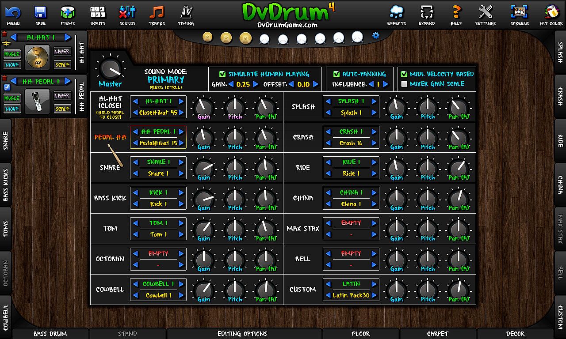Open the Bass Kicks side tab
566x339 pixels.
[6, 185]
